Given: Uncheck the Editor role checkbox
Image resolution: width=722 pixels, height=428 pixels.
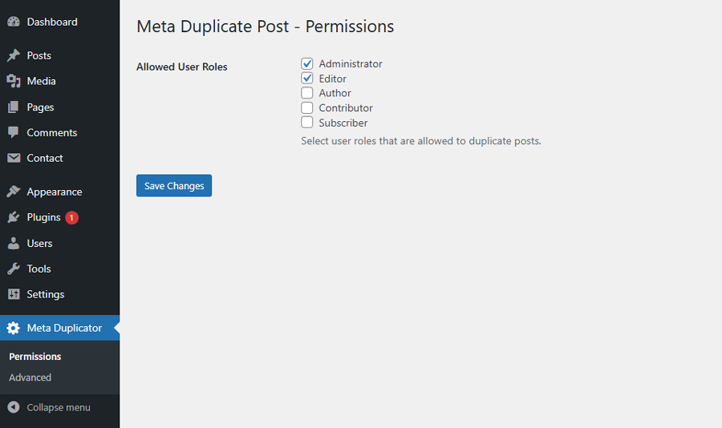Looking at the screenshot, I should click(307, 79).
